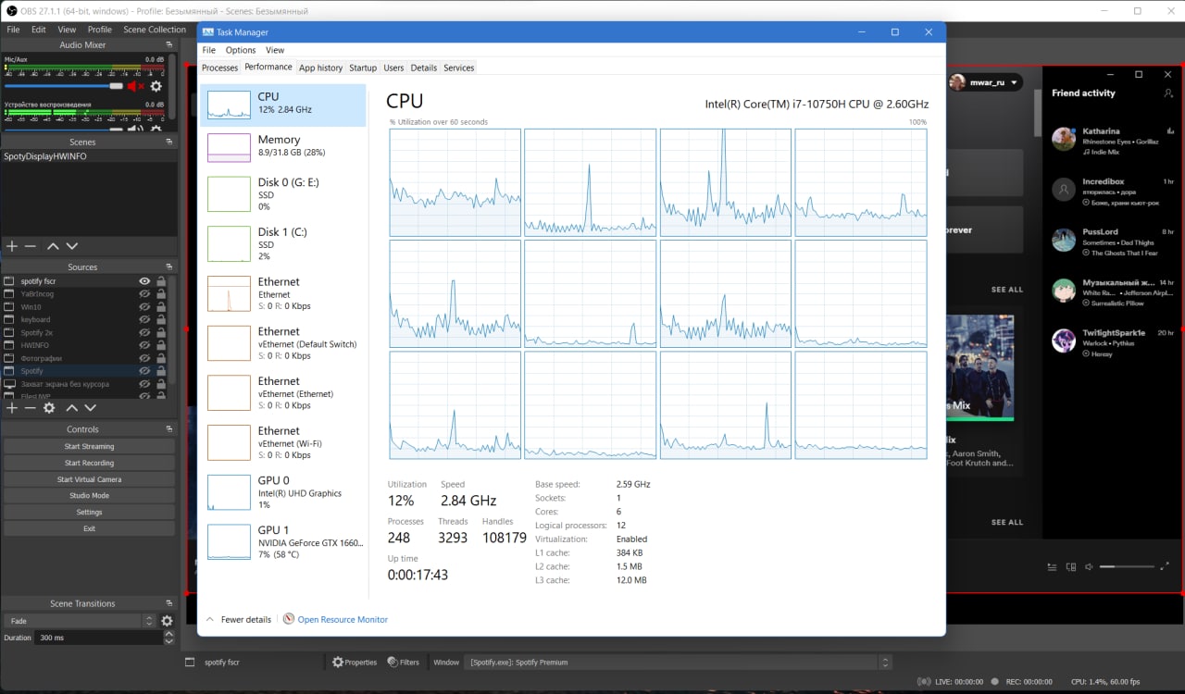Toggle lock on Spotify 2x source
This screenshot has width=1185, height=694.
[x=161, y=332]
